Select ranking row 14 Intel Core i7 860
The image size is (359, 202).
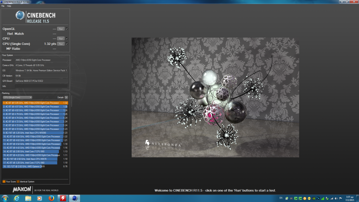(x=35, y=151)
